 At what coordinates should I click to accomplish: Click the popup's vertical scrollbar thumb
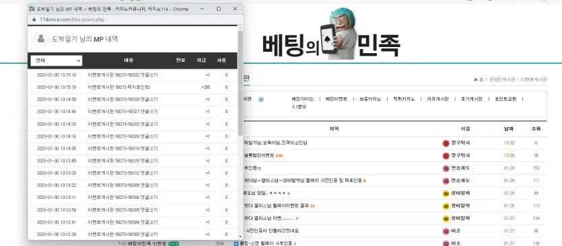pos(240,83)
